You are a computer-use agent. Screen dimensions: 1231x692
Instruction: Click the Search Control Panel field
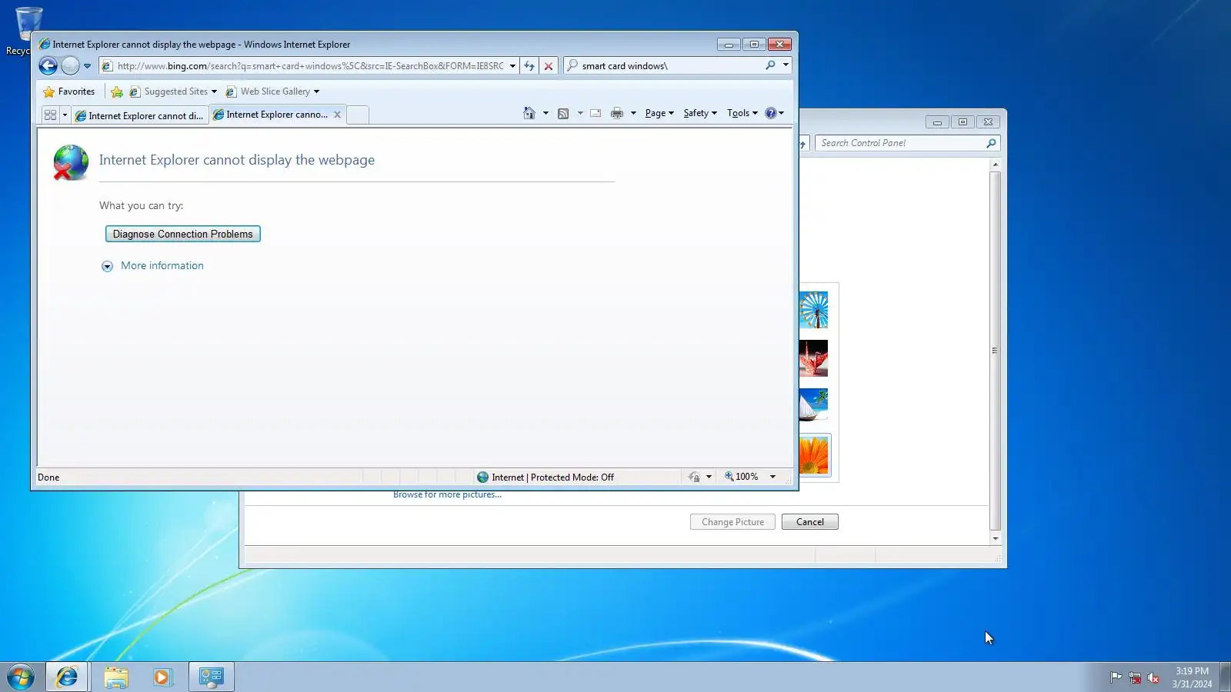point(900,143)
